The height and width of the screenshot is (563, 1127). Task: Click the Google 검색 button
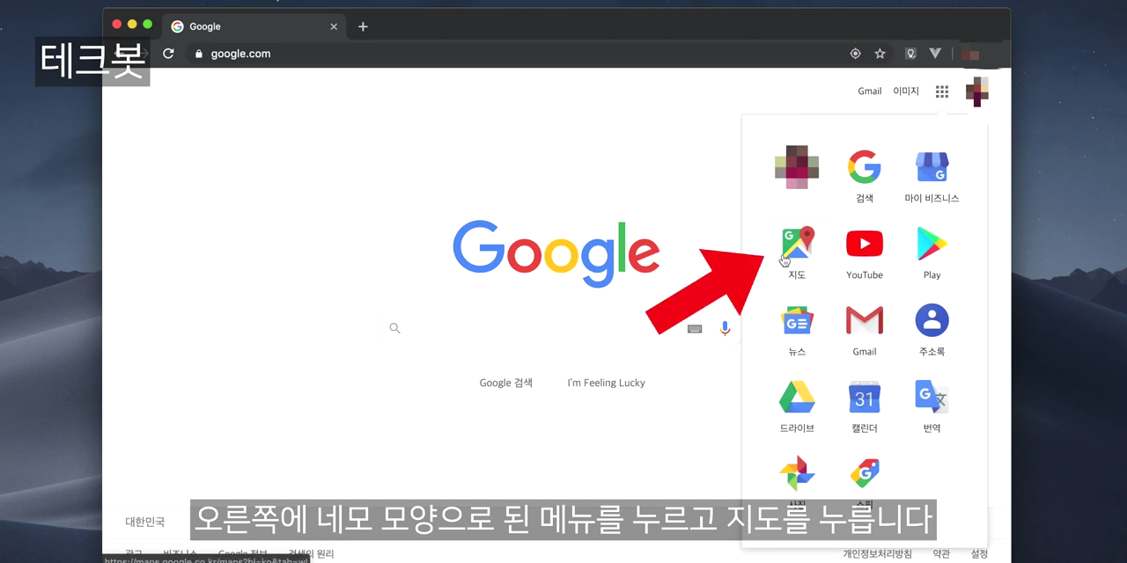[x=506, y=383]
